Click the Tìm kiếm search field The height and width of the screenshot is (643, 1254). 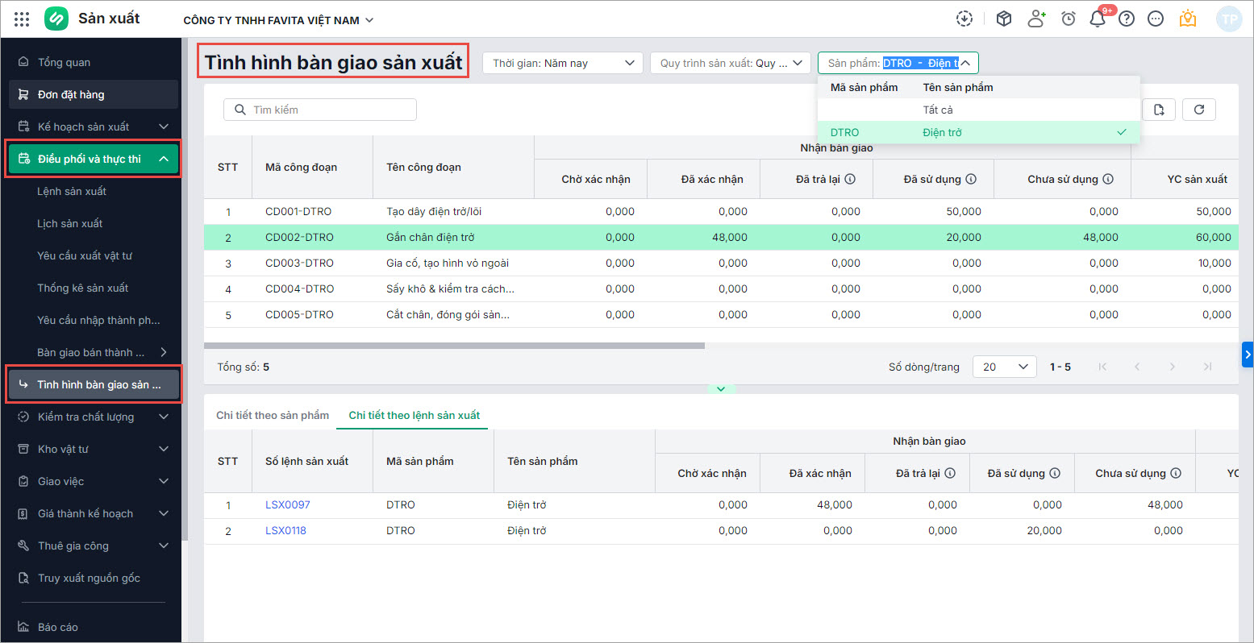320,110
